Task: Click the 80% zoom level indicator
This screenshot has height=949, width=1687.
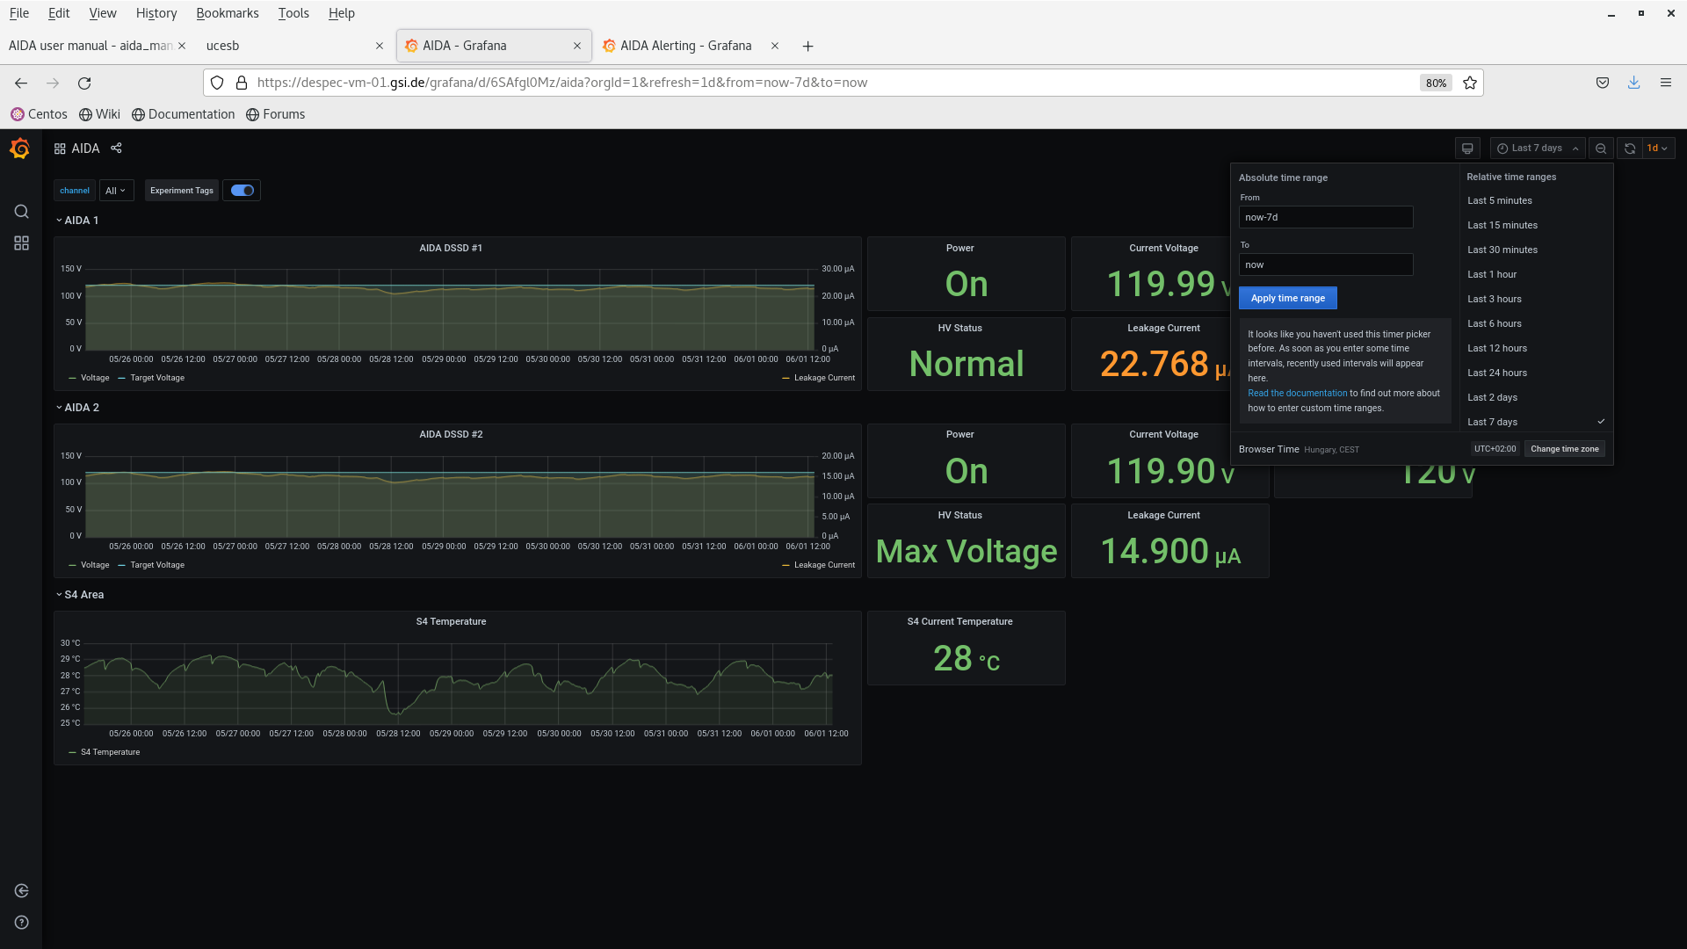Action: click(x=1436, y=83)
